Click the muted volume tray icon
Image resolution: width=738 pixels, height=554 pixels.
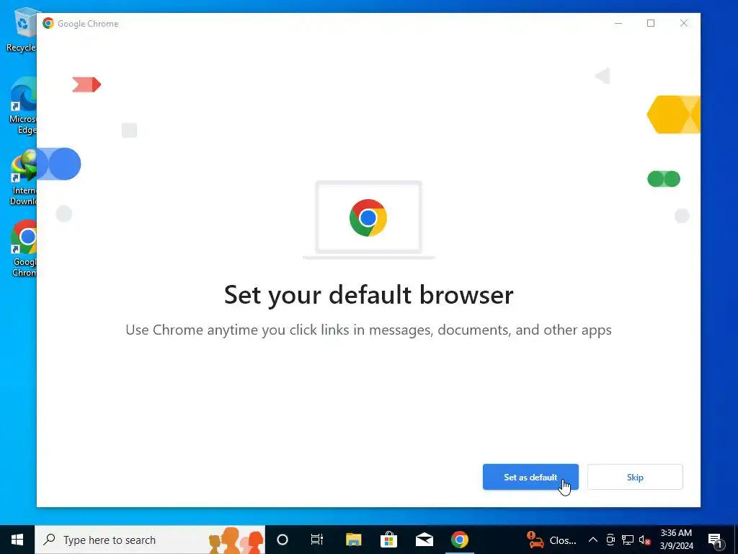click(645, 540)
